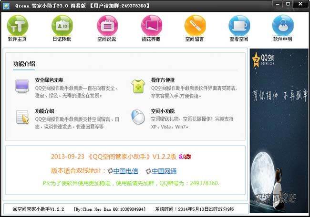Click the 软件申明 label text
The height and width of the screenshot is (217, 310).
pos(282,39)
